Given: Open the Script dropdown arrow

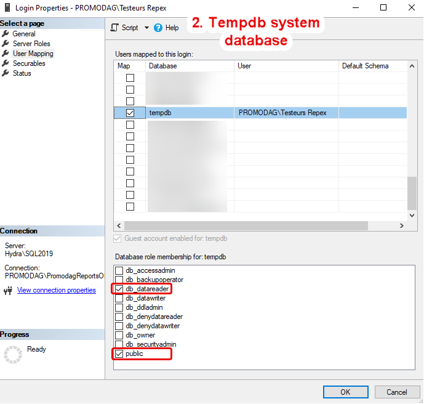Looking at the screenshot, I should coord(146,28).
